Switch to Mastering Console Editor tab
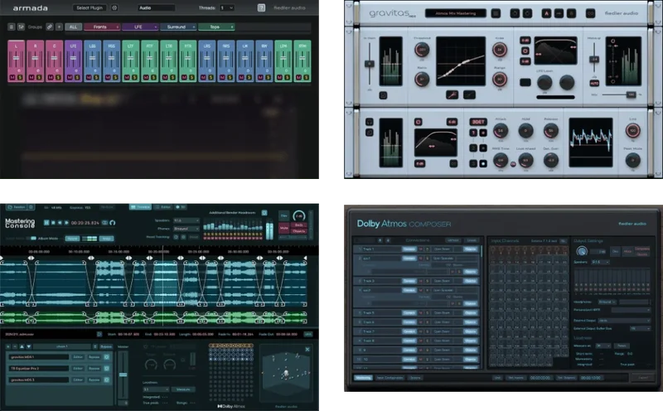This screenshot has height=411, width=663. pyautogui.click(x=163, y=207)
